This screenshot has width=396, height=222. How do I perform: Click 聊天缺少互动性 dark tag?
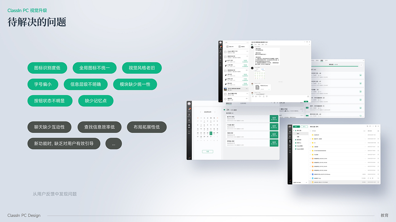(x=49, y=127)
